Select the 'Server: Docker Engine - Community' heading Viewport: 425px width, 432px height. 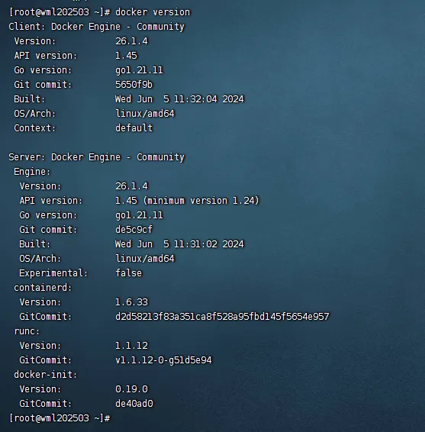pos(97,157)
